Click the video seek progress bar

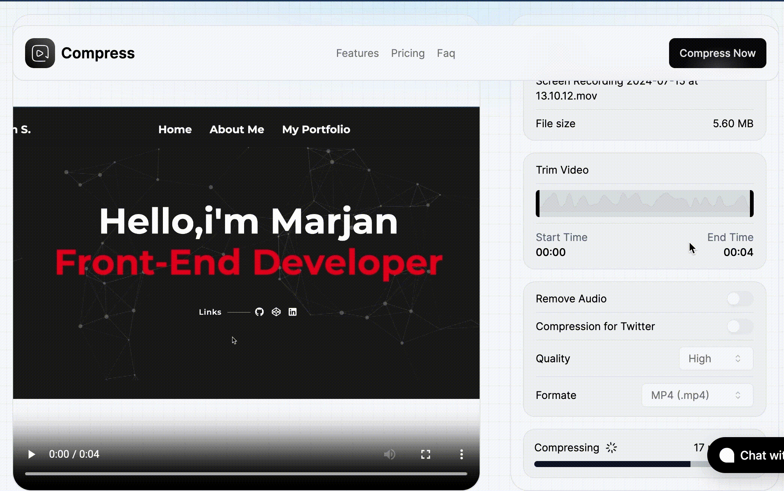click(x=246, y=474)
